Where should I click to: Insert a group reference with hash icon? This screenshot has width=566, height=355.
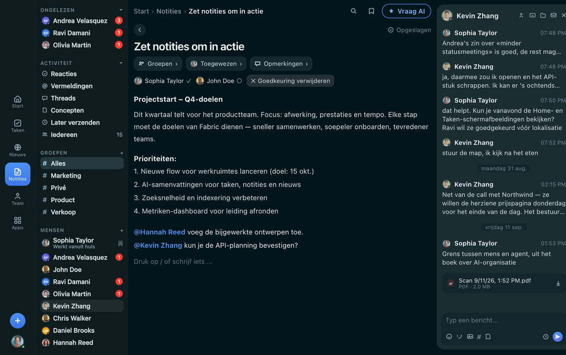click(x=479, y=337)
